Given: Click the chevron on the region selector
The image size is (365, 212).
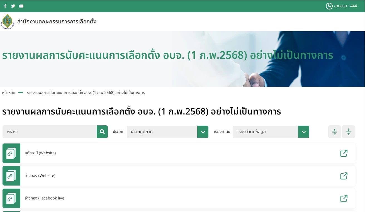Looking at the screenshot, I should [203, 131].
